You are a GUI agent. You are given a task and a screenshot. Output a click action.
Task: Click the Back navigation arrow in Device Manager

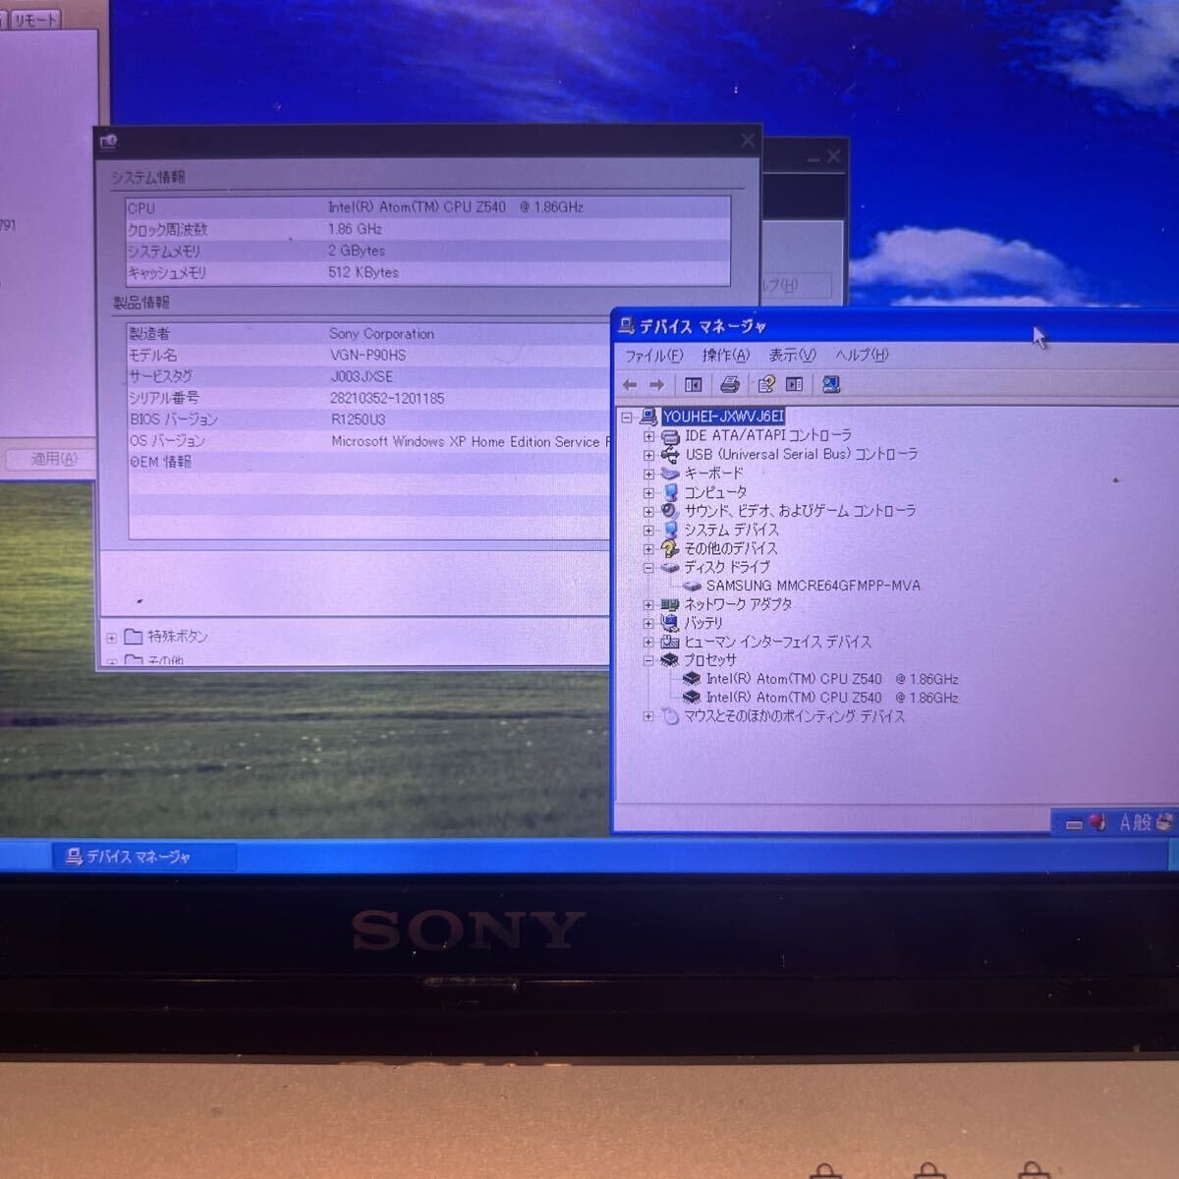(x=630, y=385)
